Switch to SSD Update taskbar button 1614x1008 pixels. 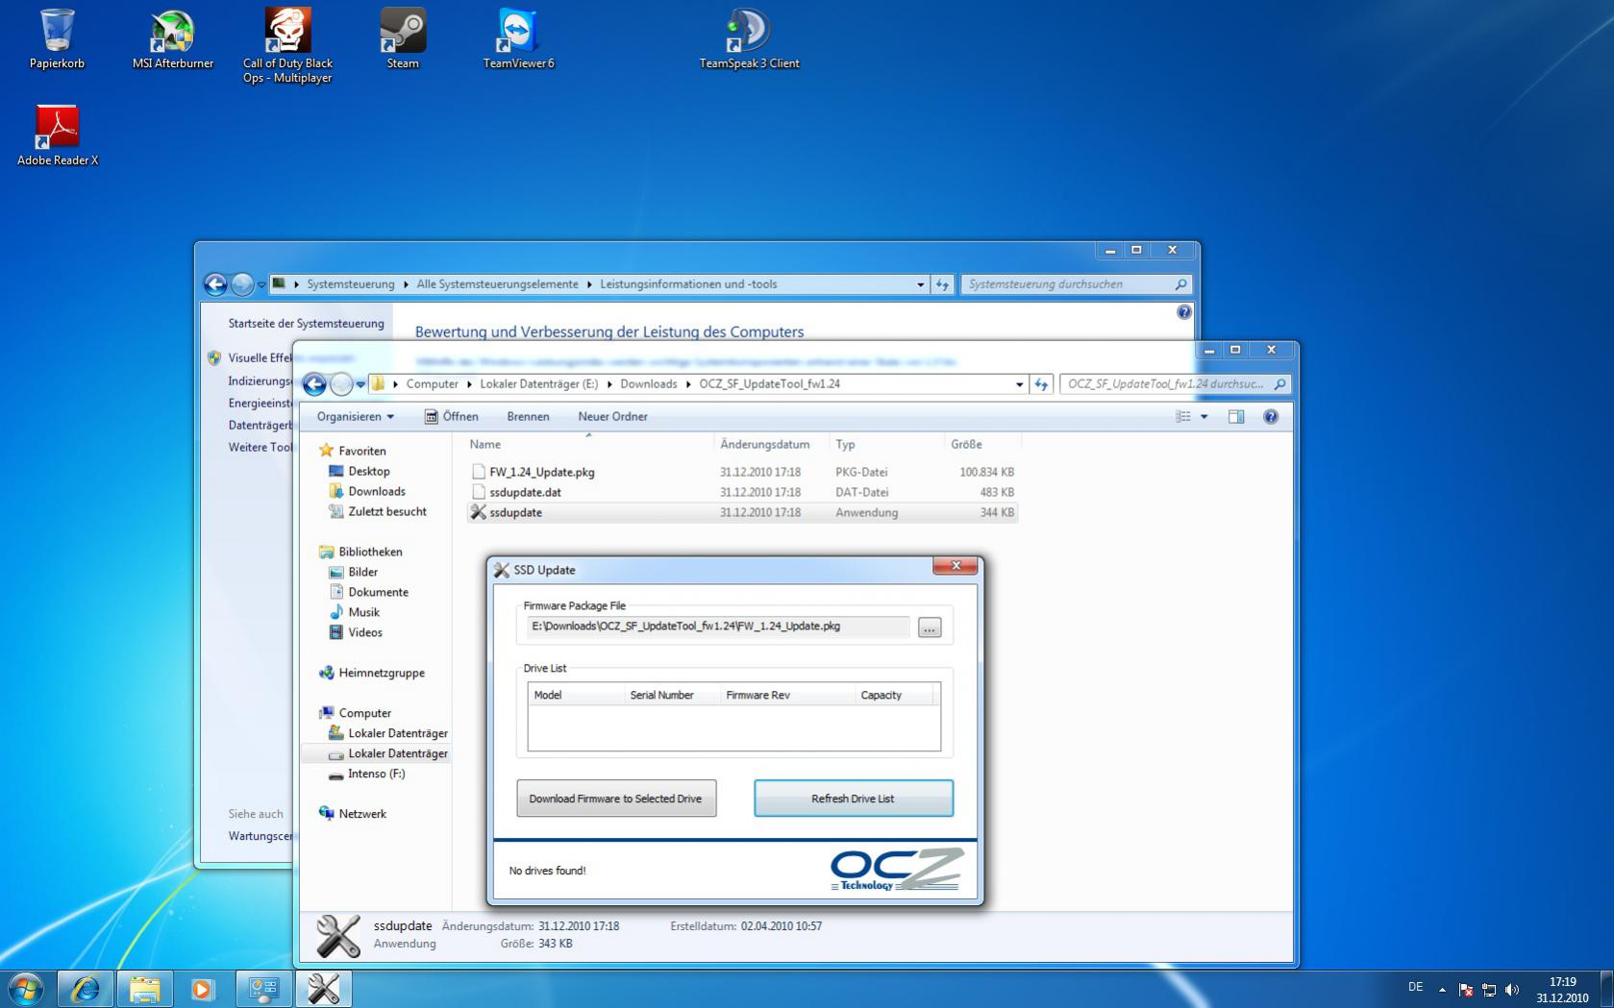click(323, 988)
